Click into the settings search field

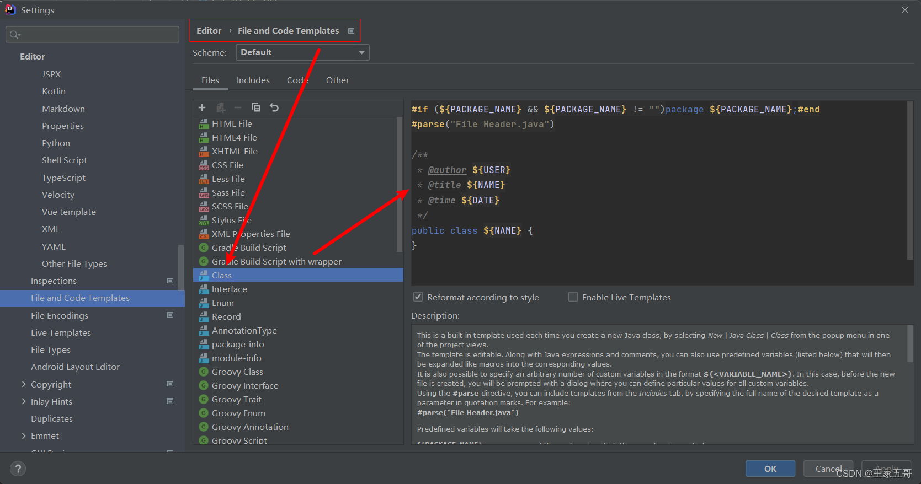click(x=92, y=35)
